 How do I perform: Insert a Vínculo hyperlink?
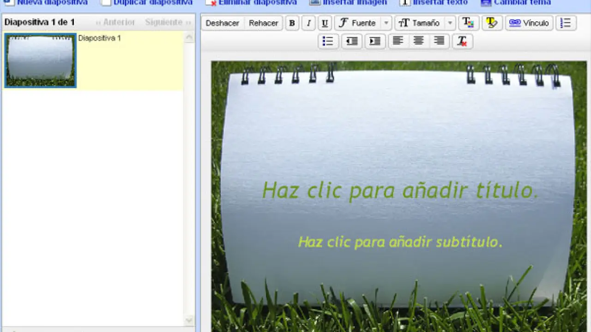[x=529, y=23]
